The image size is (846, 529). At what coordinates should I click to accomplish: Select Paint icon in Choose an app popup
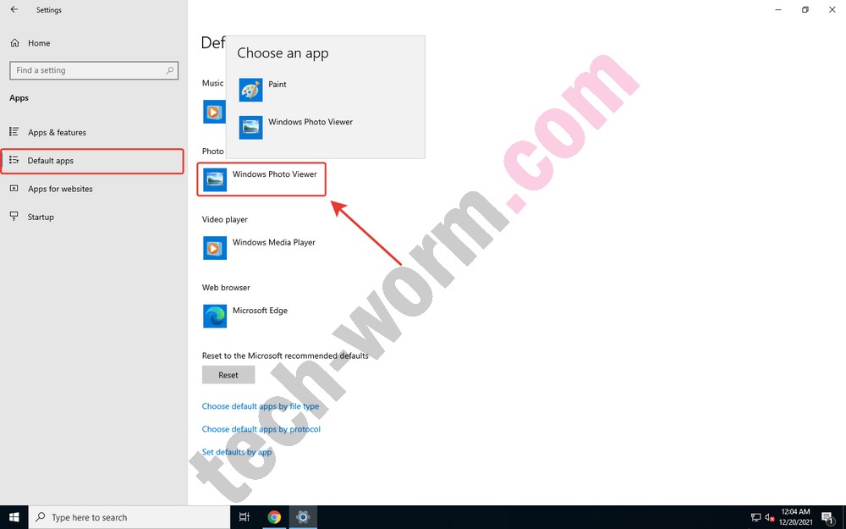(x=250, y=90)
